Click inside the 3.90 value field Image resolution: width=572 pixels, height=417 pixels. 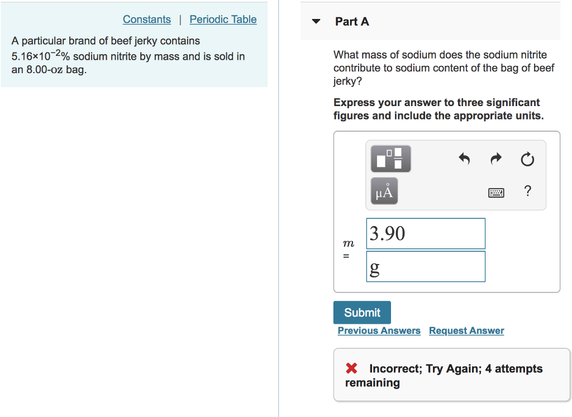(426, 233)
